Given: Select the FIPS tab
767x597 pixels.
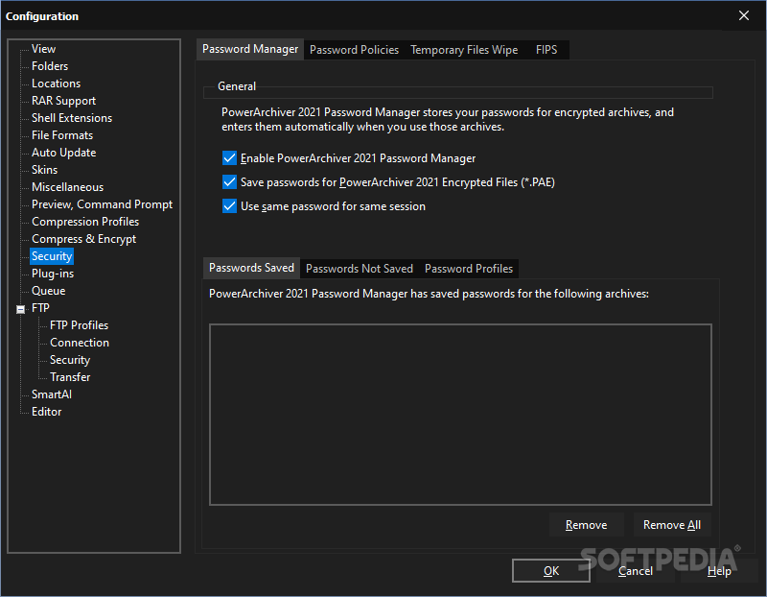Looking at the screenshot, I should [546, 50].
